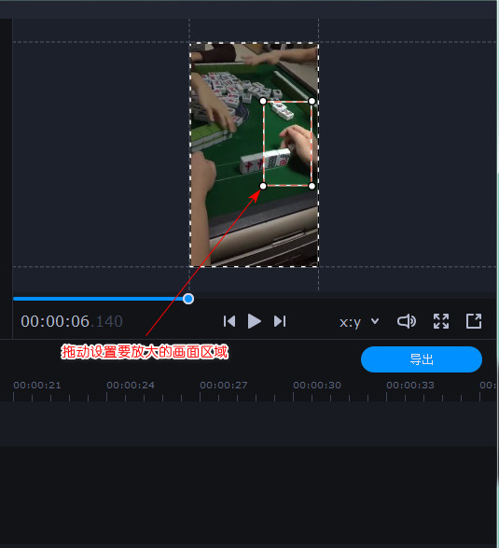Play the video preview
The width and height of the screenshot is (499, 548).
pyautogui.click(x=255, y=321)
